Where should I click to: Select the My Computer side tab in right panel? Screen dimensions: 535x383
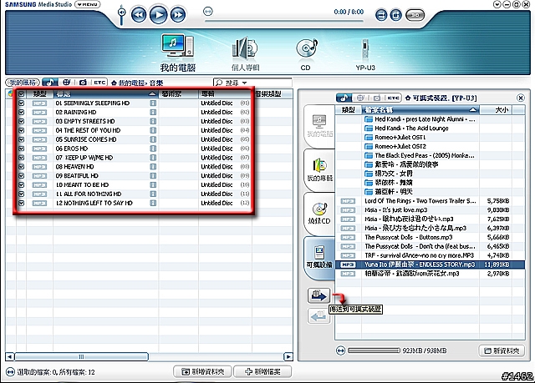(319, 126)
